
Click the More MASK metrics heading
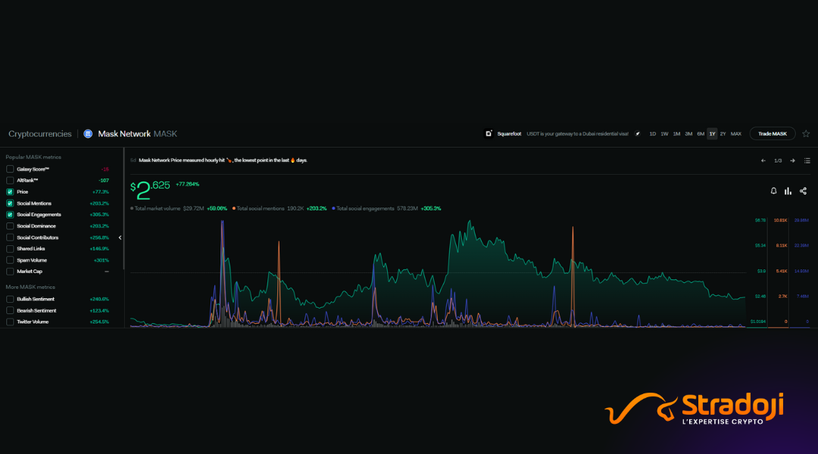(x=30, y=288)
